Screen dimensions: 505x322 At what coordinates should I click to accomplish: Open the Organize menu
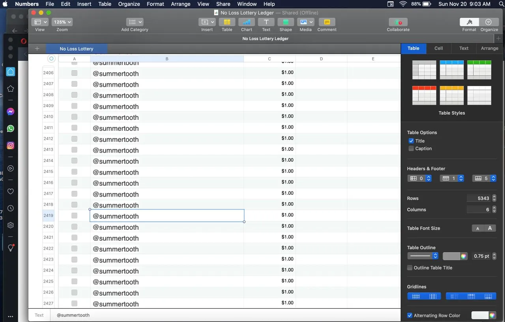[129, 4]
